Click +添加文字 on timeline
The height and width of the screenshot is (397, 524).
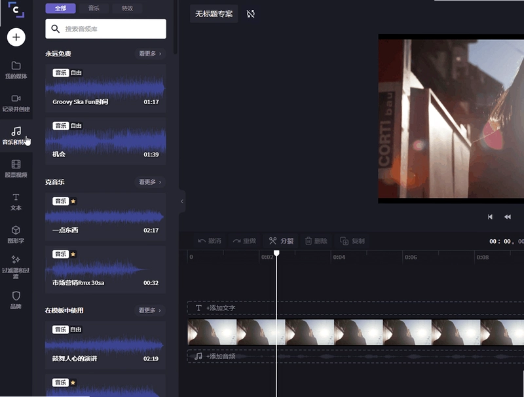click(221, 308)
